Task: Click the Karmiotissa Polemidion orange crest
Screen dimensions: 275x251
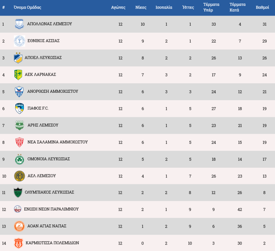Action: click(x=18, y=243)
